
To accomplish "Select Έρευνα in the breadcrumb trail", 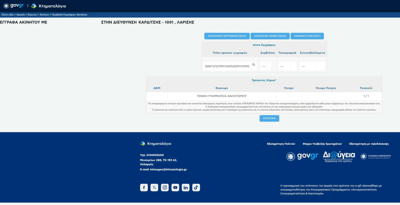I will tap(32, 15).
